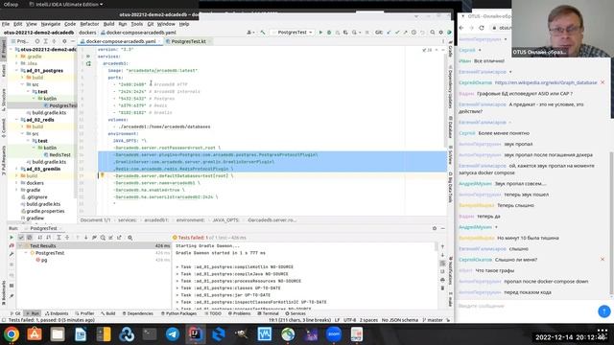Click No JSON schema in status bar
The width and height of the screenshot is (614, 345).
[400, 320]
